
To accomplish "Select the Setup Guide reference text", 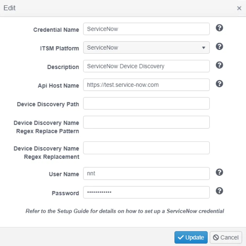I will tap(125, 211).
